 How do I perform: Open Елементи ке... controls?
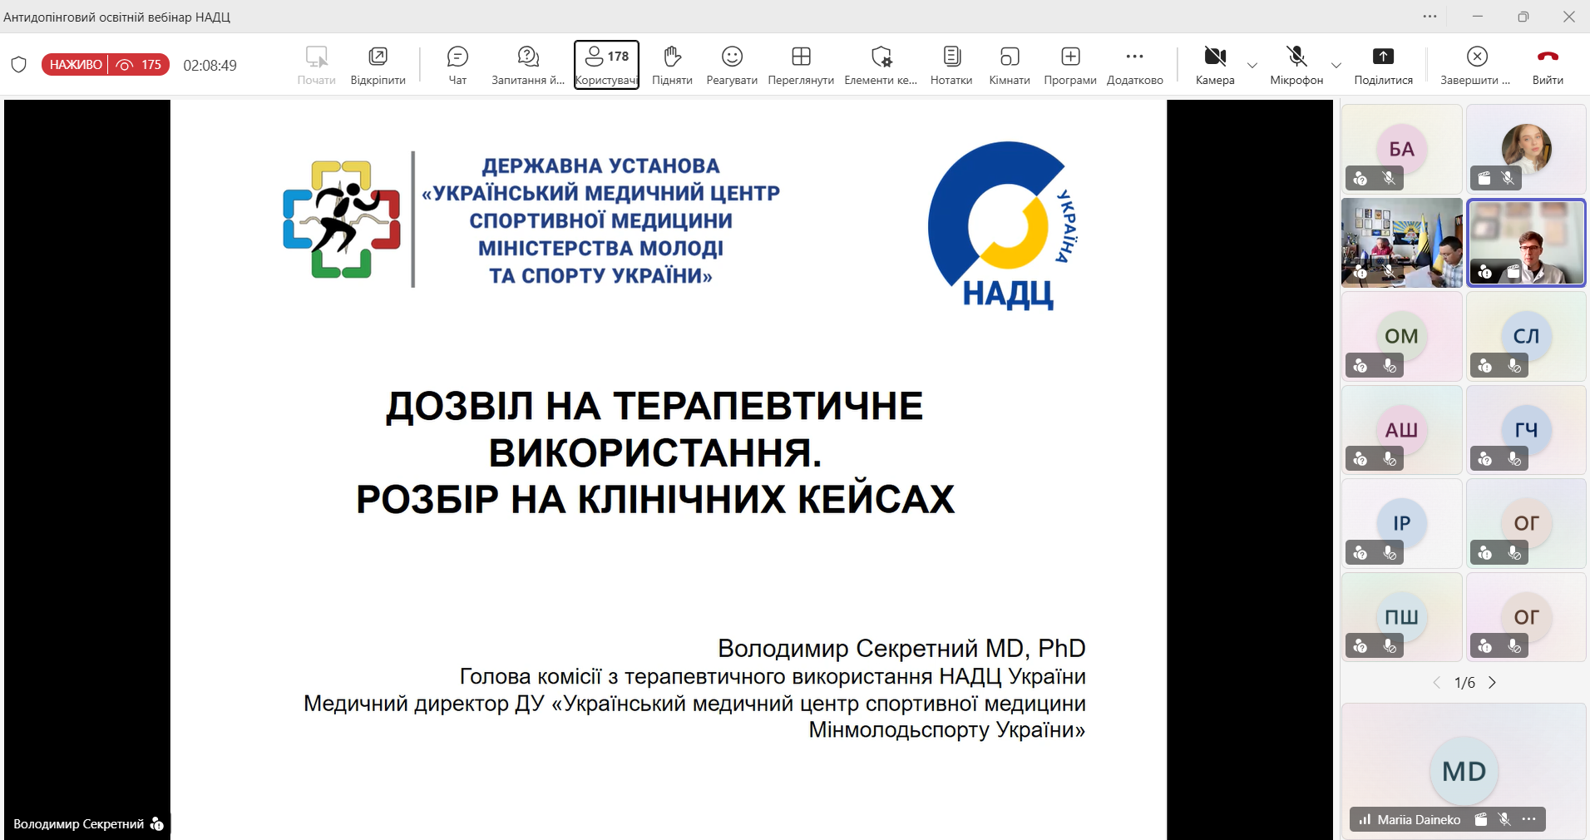[x=881, y=65]
